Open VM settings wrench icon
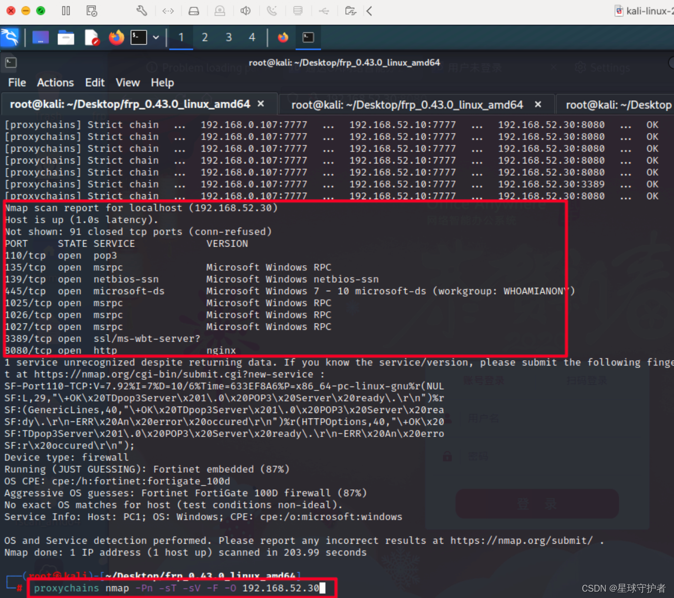674x598 pixels. (x=142, y=11)
